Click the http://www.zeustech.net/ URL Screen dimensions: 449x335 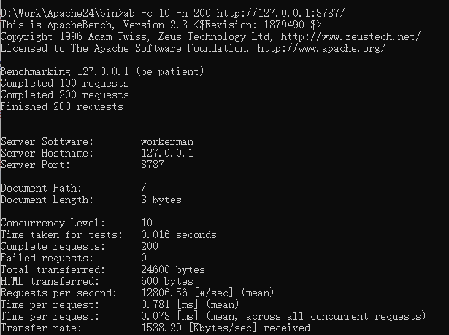pyautogui.click(x=350, y=36)
